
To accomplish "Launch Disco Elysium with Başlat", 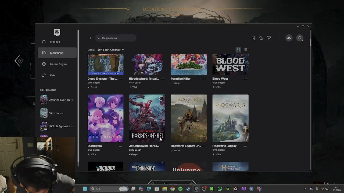I will click(x=92, y=87).
